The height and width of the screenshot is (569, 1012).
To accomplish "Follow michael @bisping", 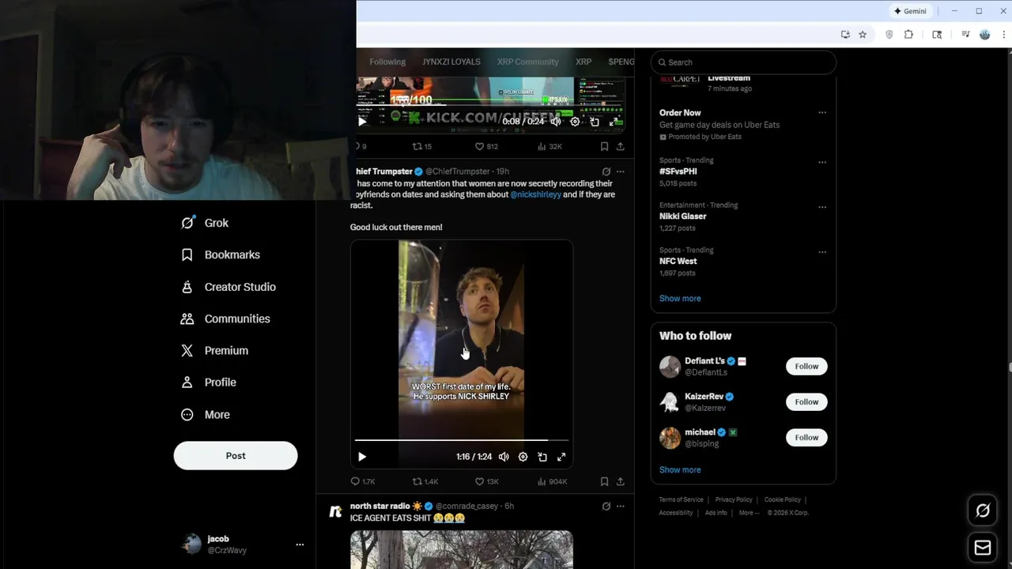I will click(x=806, y=437).
